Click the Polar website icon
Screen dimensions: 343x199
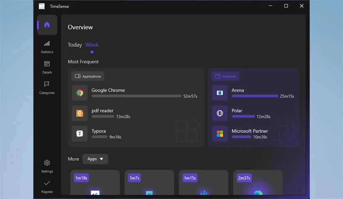click(x=220, y=113)
